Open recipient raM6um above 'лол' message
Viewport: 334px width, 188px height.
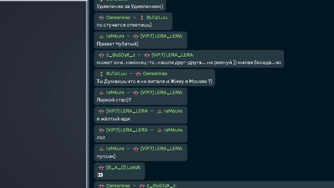click(x=173, y=130)
